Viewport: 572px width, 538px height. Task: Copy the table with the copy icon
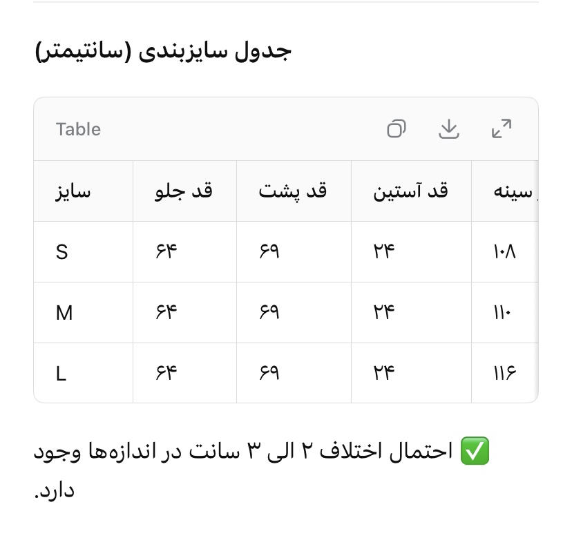tap(396, 128)
